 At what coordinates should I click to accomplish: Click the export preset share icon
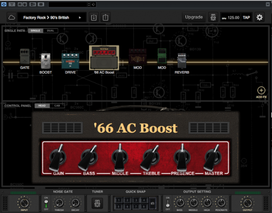106,17
